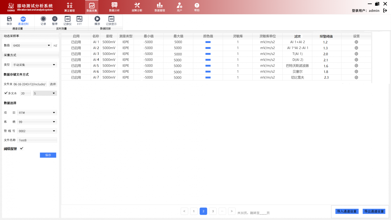Open settings gear for AI 2
Image resolution: width=391 pixels, height=220 pixels.
click(x=356, y=48)
